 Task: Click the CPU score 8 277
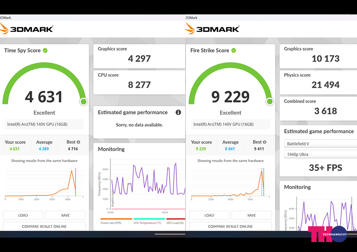(x=139, y=85)
